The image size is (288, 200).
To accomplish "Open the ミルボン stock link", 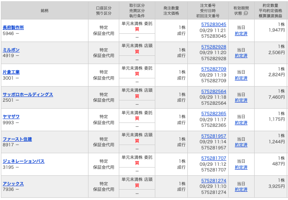I will click(x=11, y=50).
